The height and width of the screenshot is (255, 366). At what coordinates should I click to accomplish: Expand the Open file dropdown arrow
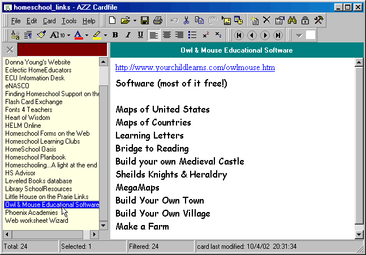pos(135,20)
